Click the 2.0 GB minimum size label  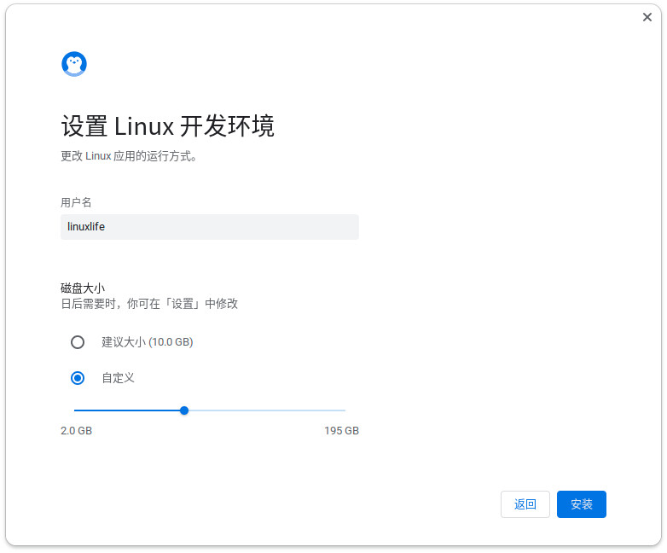(76, 431)
